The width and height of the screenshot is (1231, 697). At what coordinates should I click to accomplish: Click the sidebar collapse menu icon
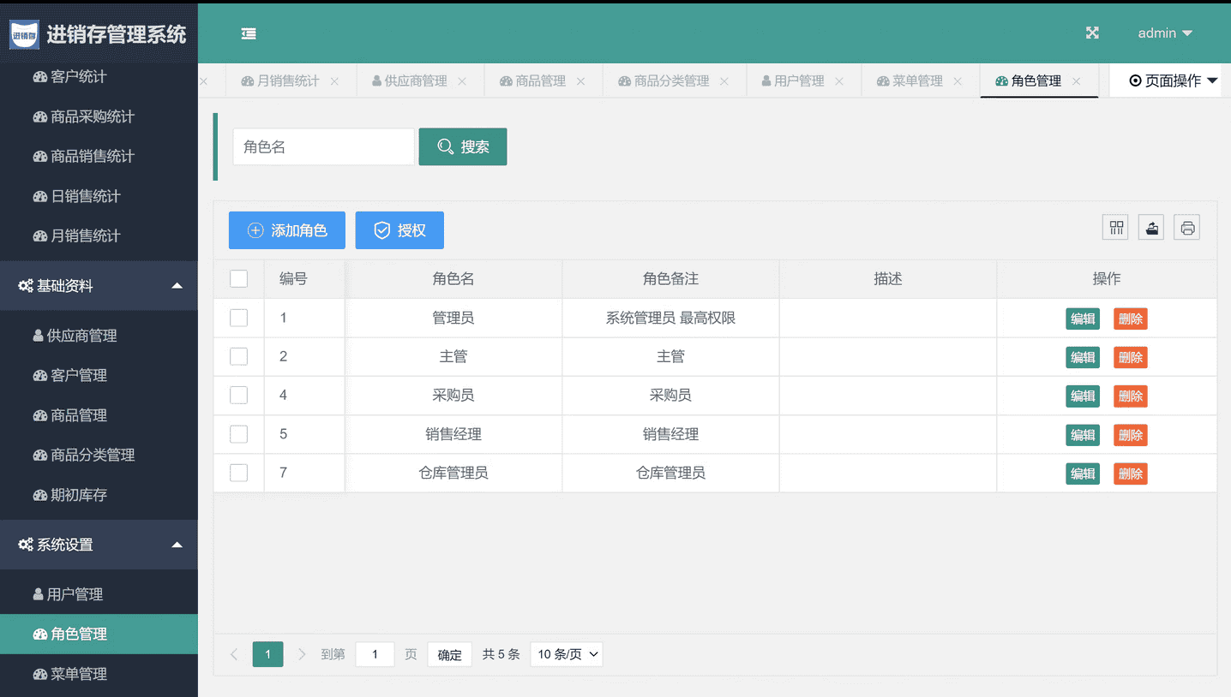click(x=249, y=33)
